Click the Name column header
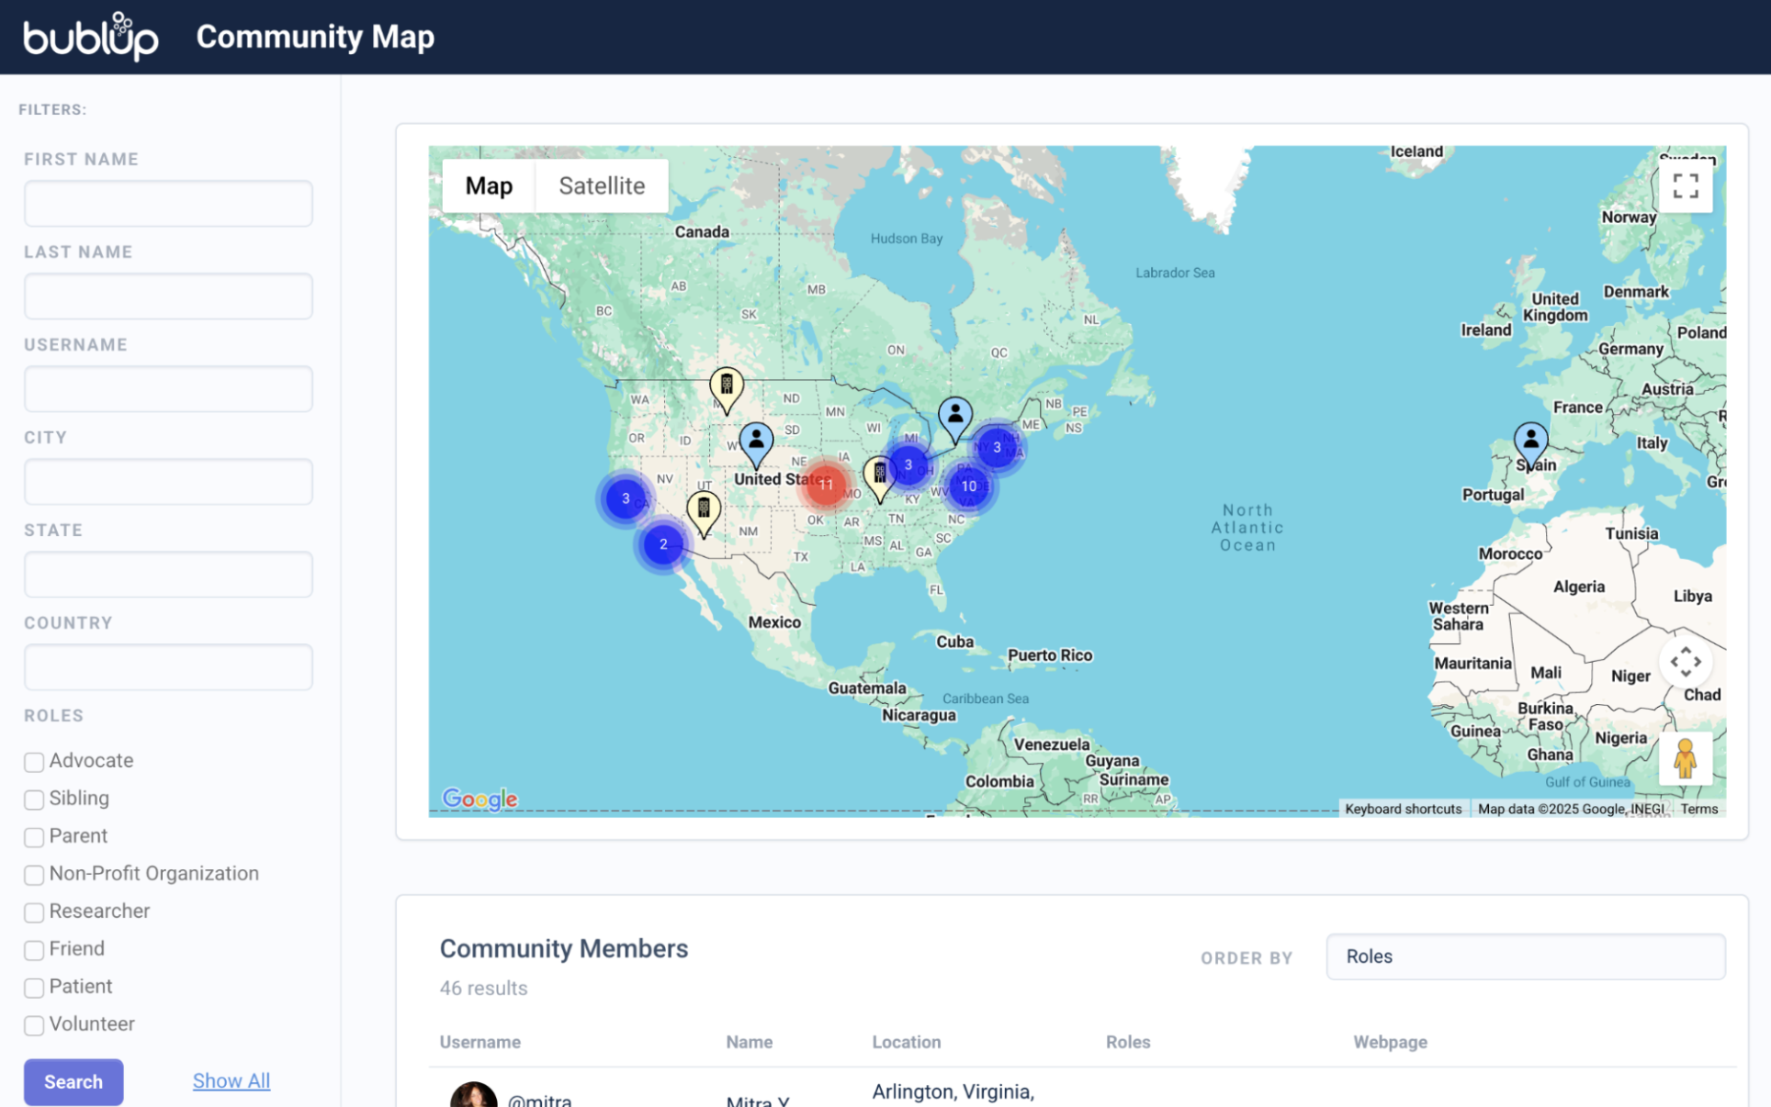The height and width of the screenshot is (1107, 1771). click(x=749, y=1042)
